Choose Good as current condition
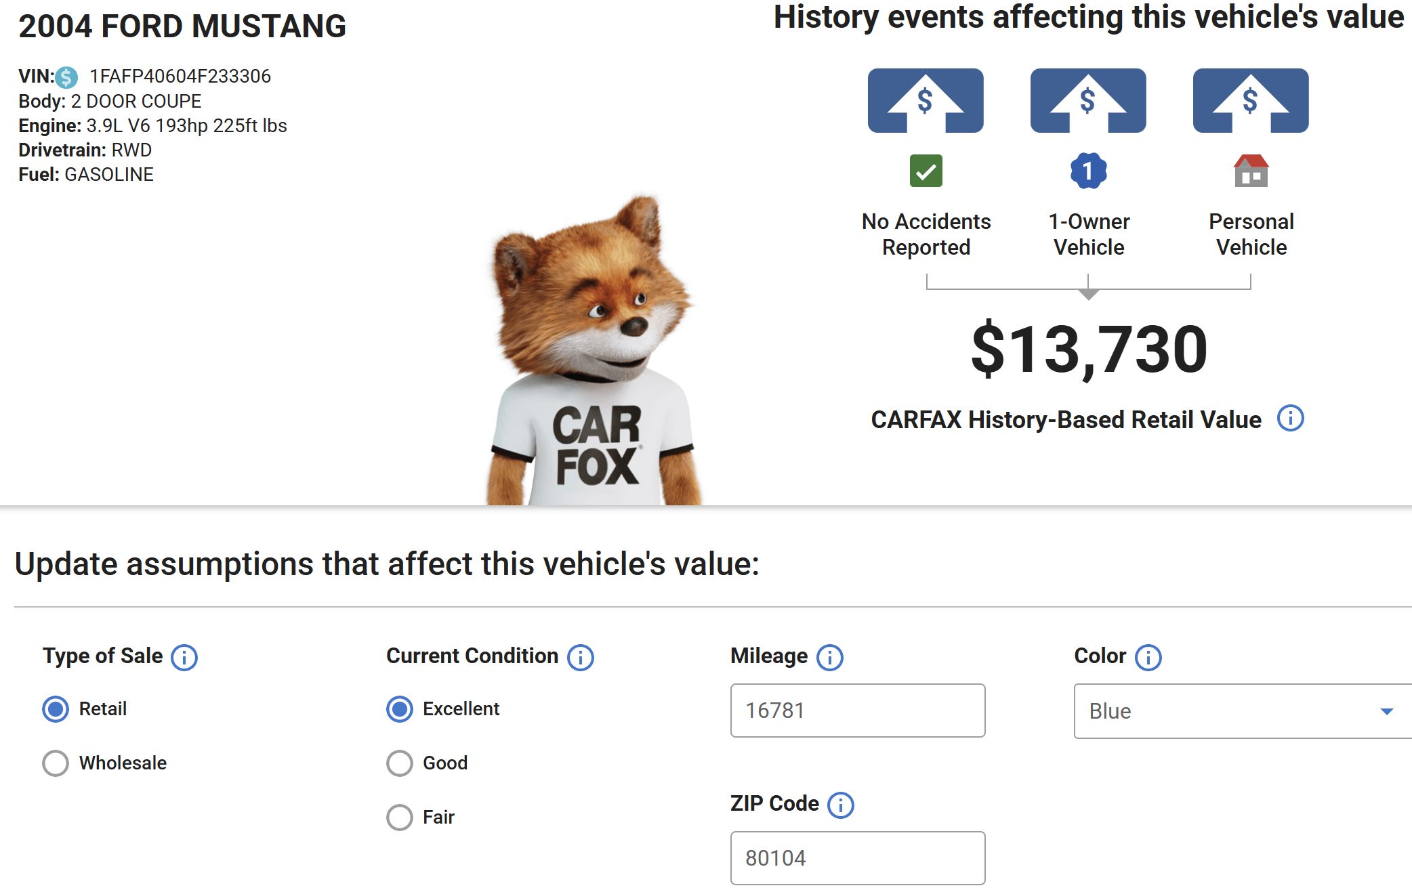 coord(400,763)
